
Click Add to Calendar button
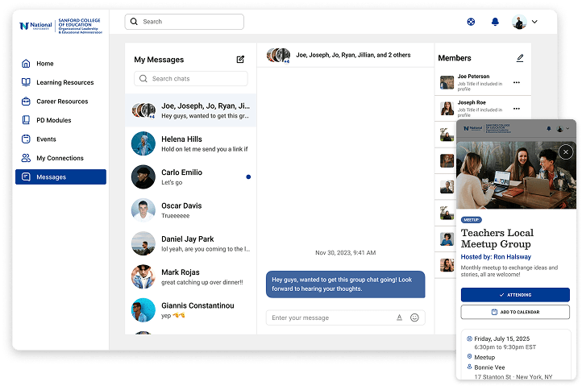coord(515,312)
